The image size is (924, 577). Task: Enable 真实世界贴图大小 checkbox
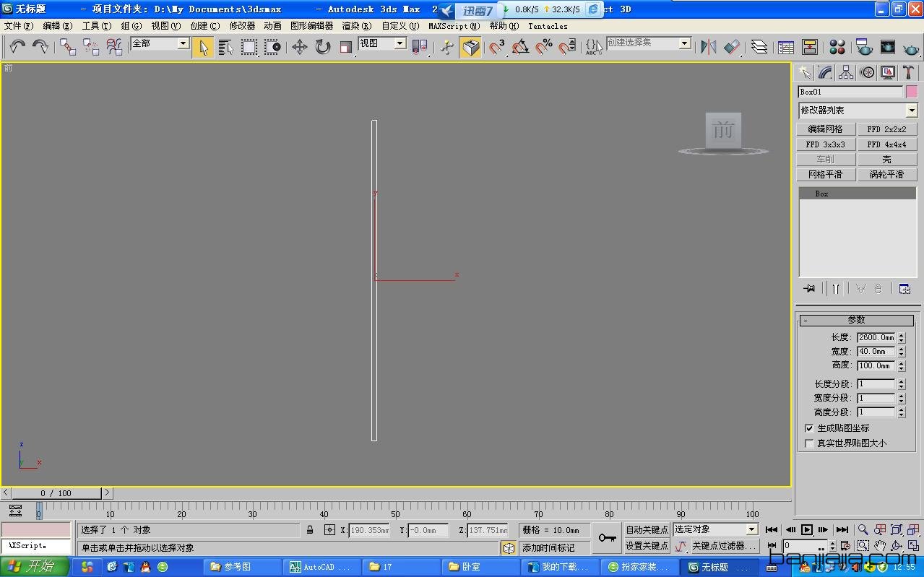point(809,443)
